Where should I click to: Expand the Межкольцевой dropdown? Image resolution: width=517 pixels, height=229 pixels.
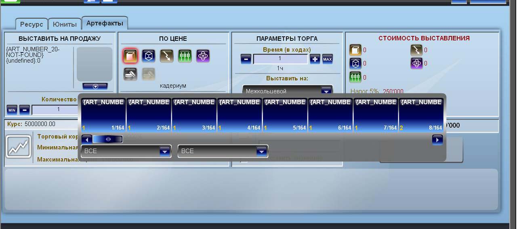(326, 91)
